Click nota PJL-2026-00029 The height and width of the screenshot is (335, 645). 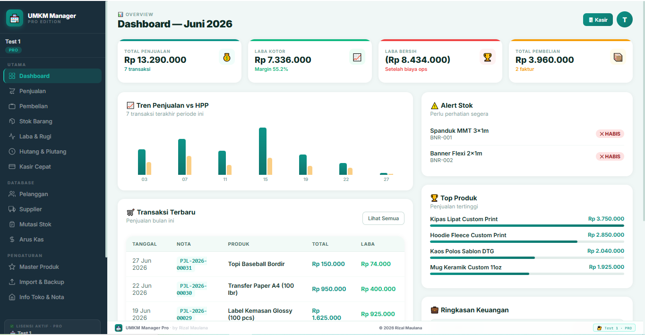pyautogui.click(x=191, y=314)
